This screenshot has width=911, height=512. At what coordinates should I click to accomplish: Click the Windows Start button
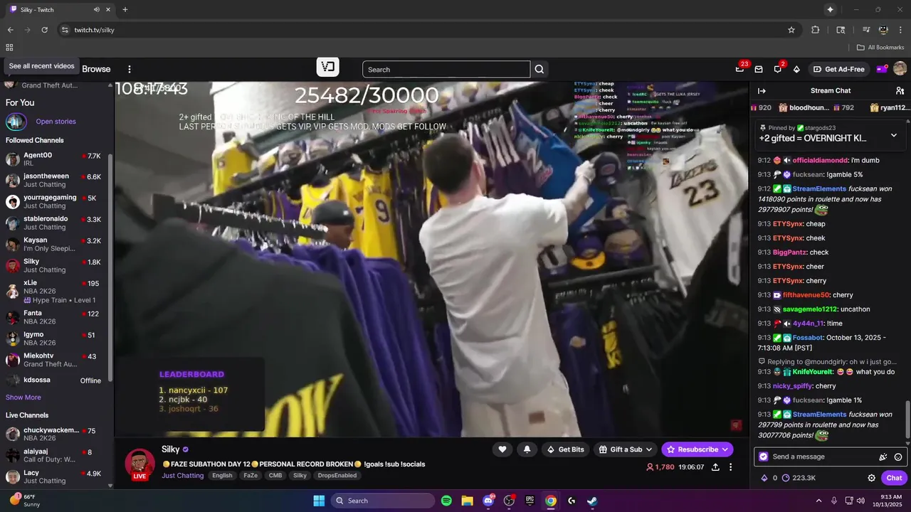pos(319,501)
